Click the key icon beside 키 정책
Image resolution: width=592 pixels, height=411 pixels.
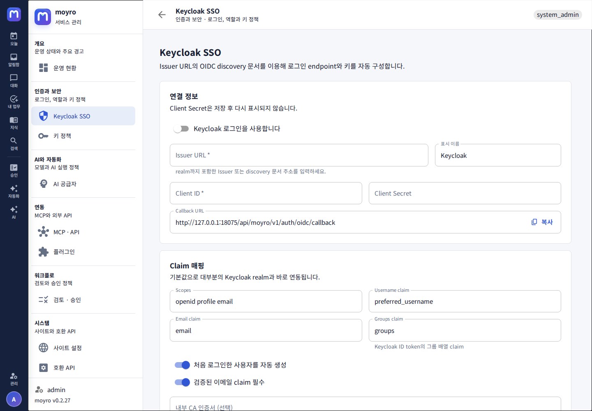[x=44, y=136]
